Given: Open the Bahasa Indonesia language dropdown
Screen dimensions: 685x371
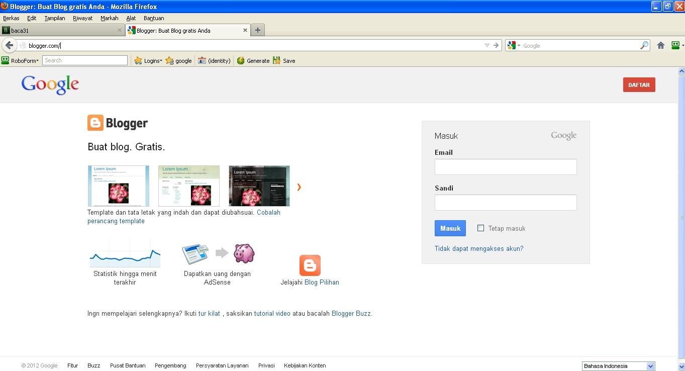Looking at the screenshot, I should pos(619,366).
